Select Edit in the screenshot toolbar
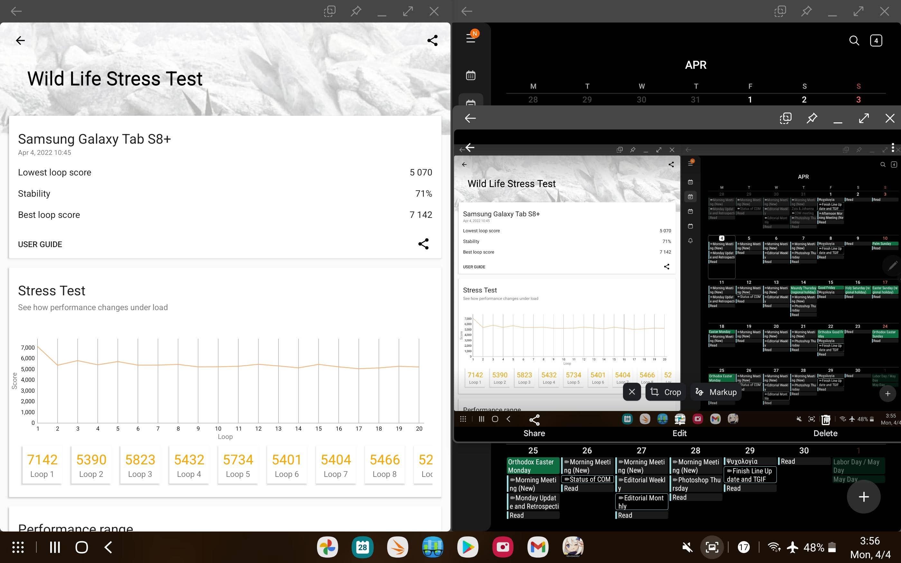Image resolution: width=901 pixels, height=563 pixels. [680, 433]
